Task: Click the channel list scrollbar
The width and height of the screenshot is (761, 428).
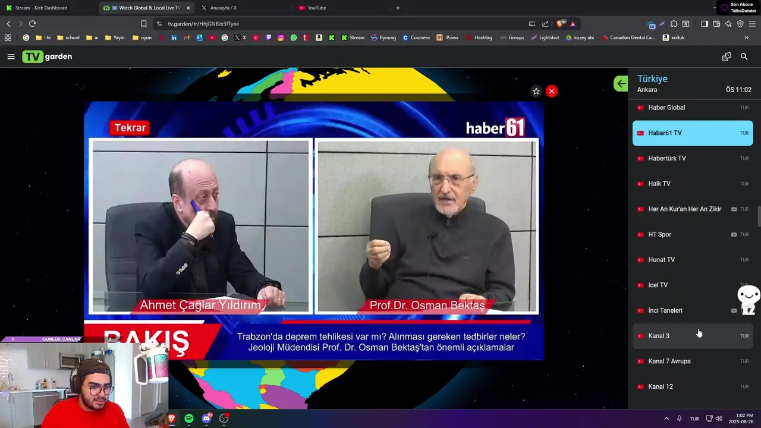Action: pos(759,216)
